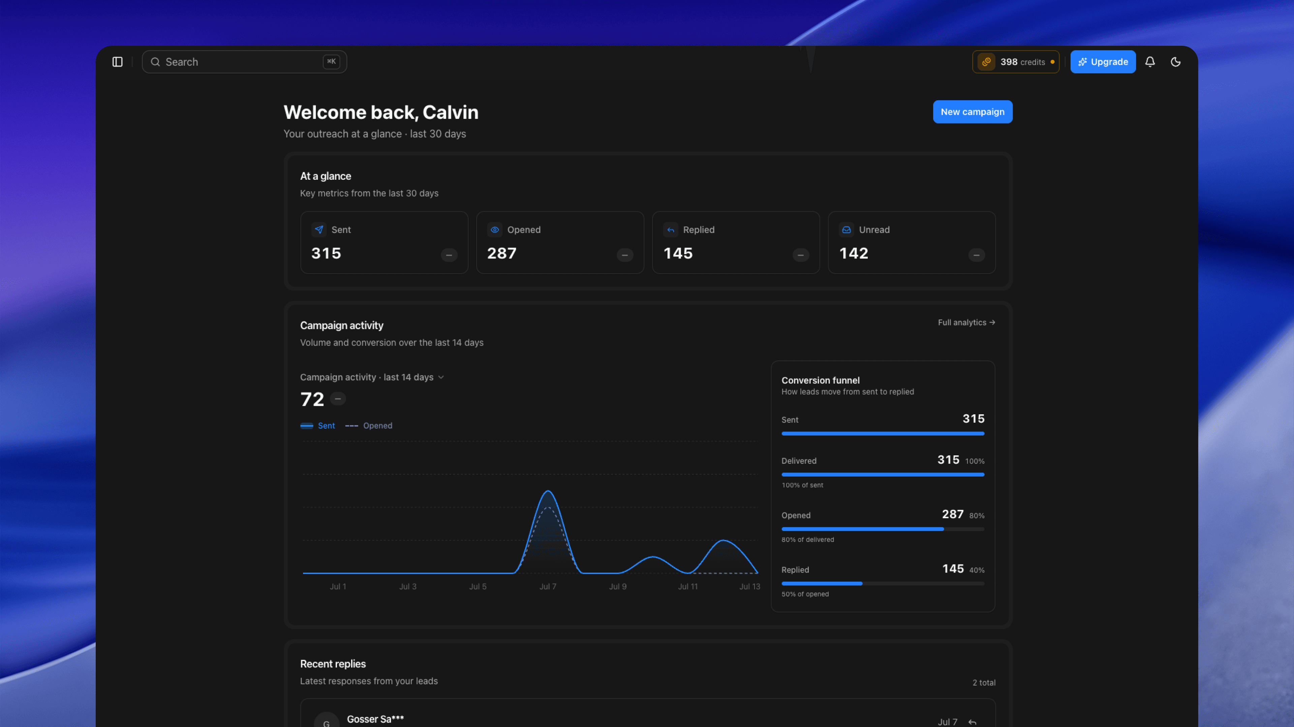
Task: Toggle the Sent legend series
Action: point(318,425)
